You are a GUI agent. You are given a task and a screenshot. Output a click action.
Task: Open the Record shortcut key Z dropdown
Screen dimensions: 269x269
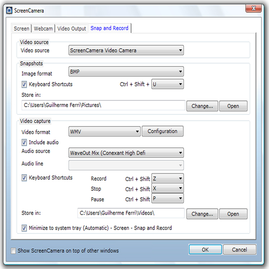pos(167,178)
